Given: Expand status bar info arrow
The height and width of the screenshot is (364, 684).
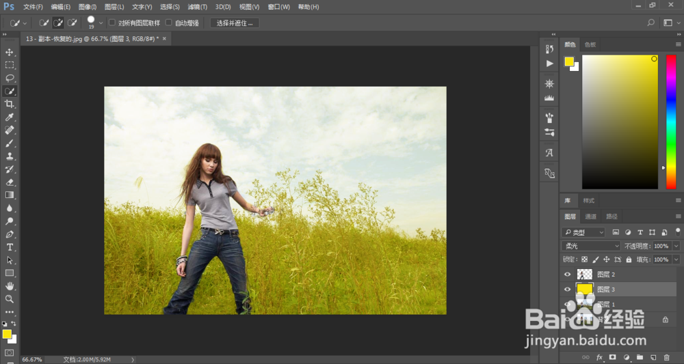Looking at the screenshot, I should (x=133, y=360).
